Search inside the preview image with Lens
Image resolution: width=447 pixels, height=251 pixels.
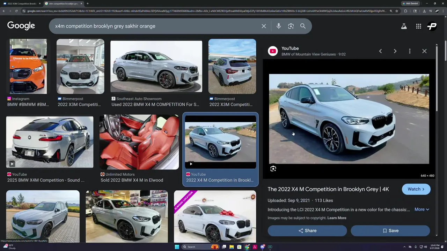[273, 169]
